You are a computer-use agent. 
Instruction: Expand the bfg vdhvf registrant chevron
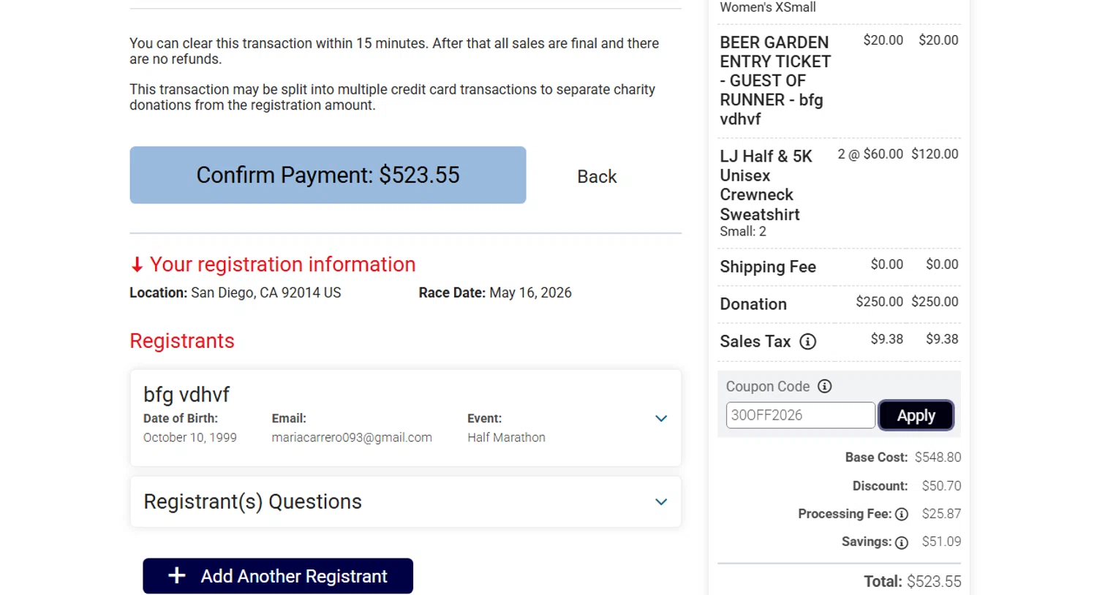coord(661,419)
